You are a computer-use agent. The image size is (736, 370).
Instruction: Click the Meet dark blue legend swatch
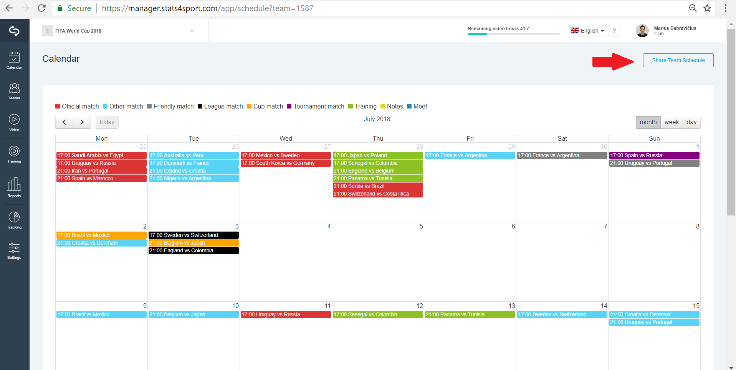tap(409, 106)
